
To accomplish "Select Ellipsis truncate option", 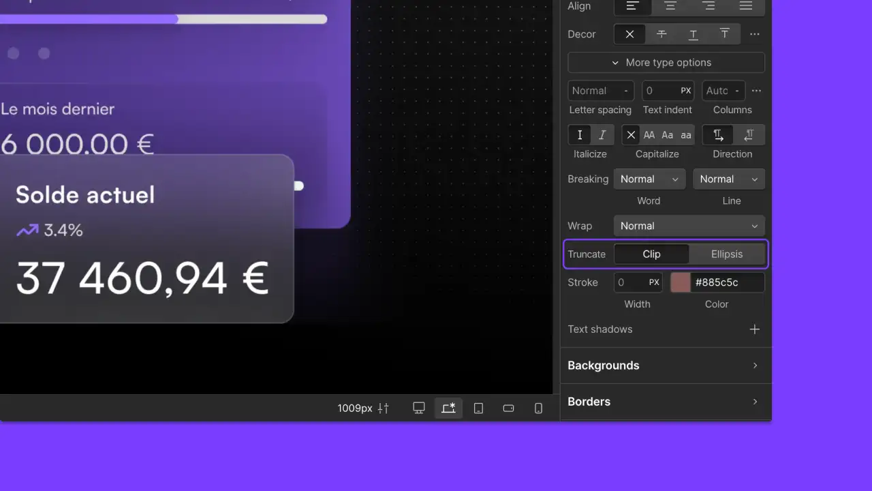I will [727, 254].
